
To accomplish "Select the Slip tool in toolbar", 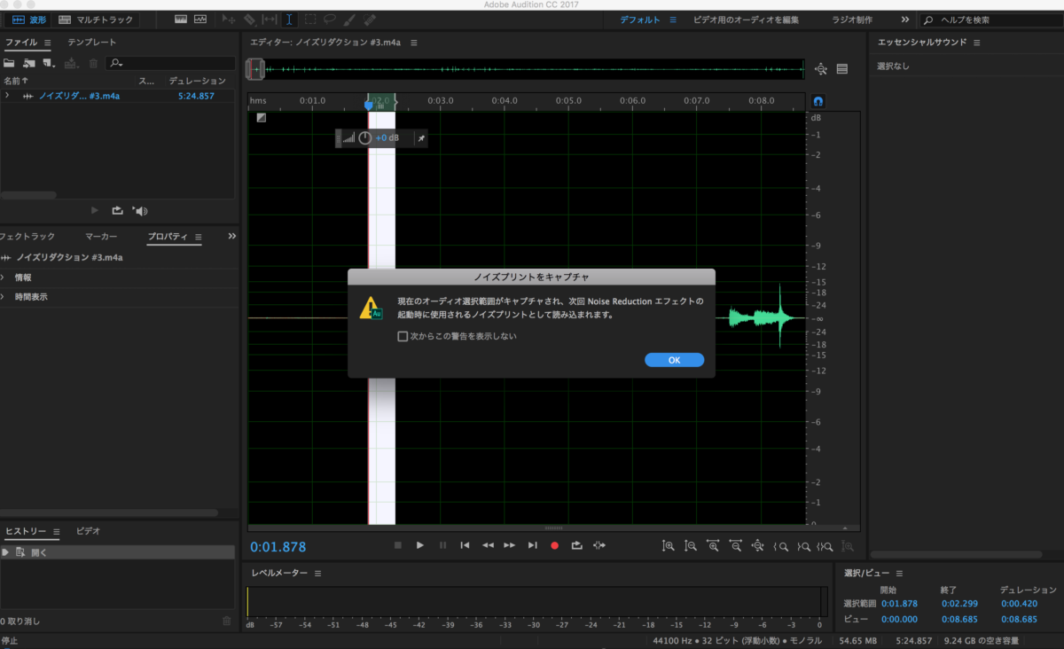I will pyautogui.click(x=270, y=19).
